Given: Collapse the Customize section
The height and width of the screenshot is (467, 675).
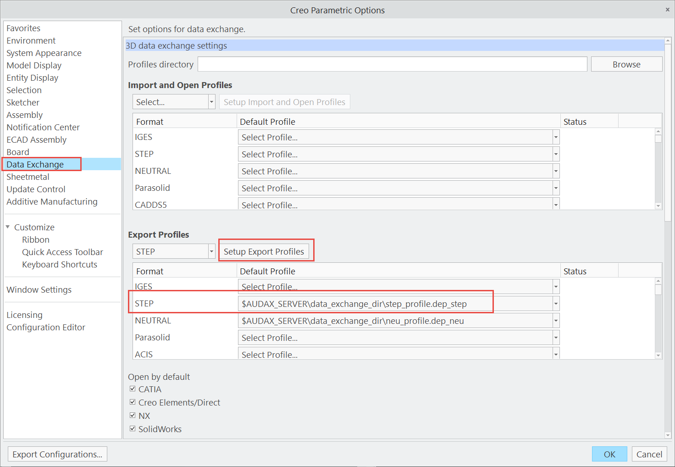Looking at the screenshot, I should [x=7, y=226].
